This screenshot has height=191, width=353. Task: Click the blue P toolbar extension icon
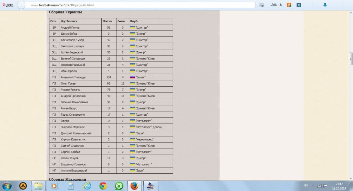click(299, 5)
